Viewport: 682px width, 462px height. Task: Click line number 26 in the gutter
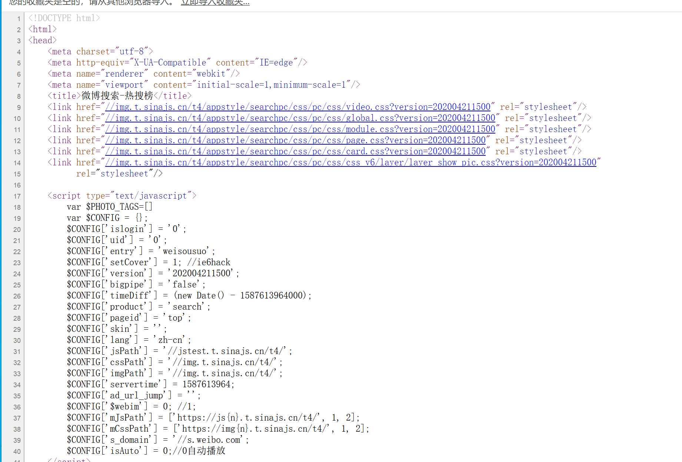[x=17, y=296]
